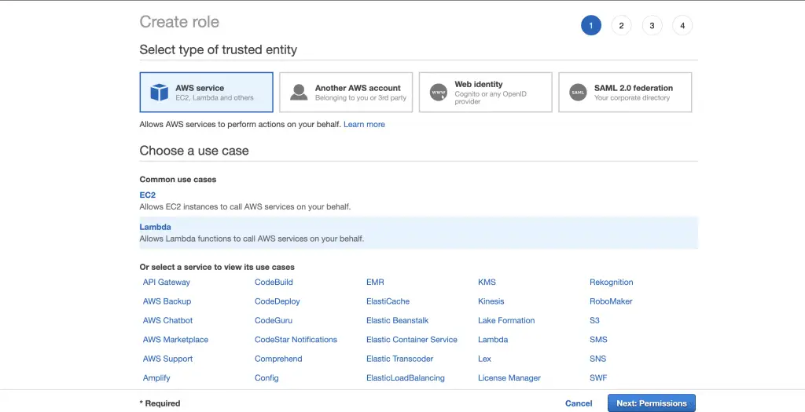Go to step 4 indicator
Image resolution: width=805 pixels, height=412 pixels.
[x=682, y=26]
